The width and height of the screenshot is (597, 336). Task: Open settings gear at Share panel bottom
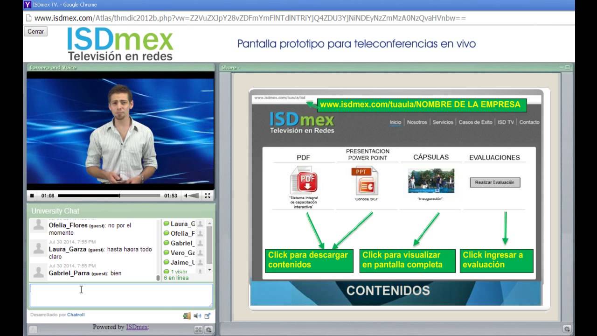tap(567, 329)
